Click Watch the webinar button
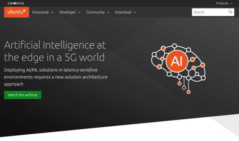This screenshot has height=141, width=239. click(23, 95)
